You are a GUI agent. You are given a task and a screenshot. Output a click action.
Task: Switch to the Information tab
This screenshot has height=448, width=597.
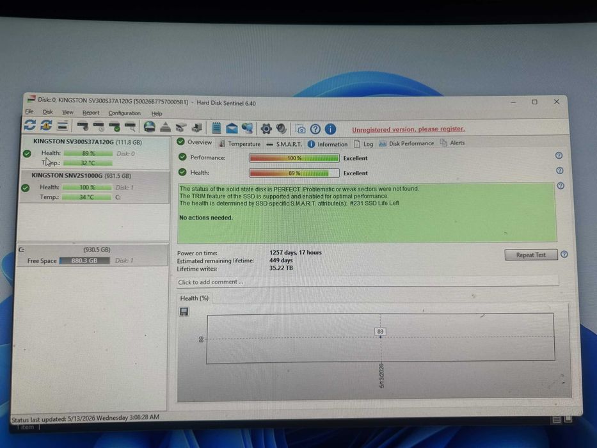coord(328,144)
